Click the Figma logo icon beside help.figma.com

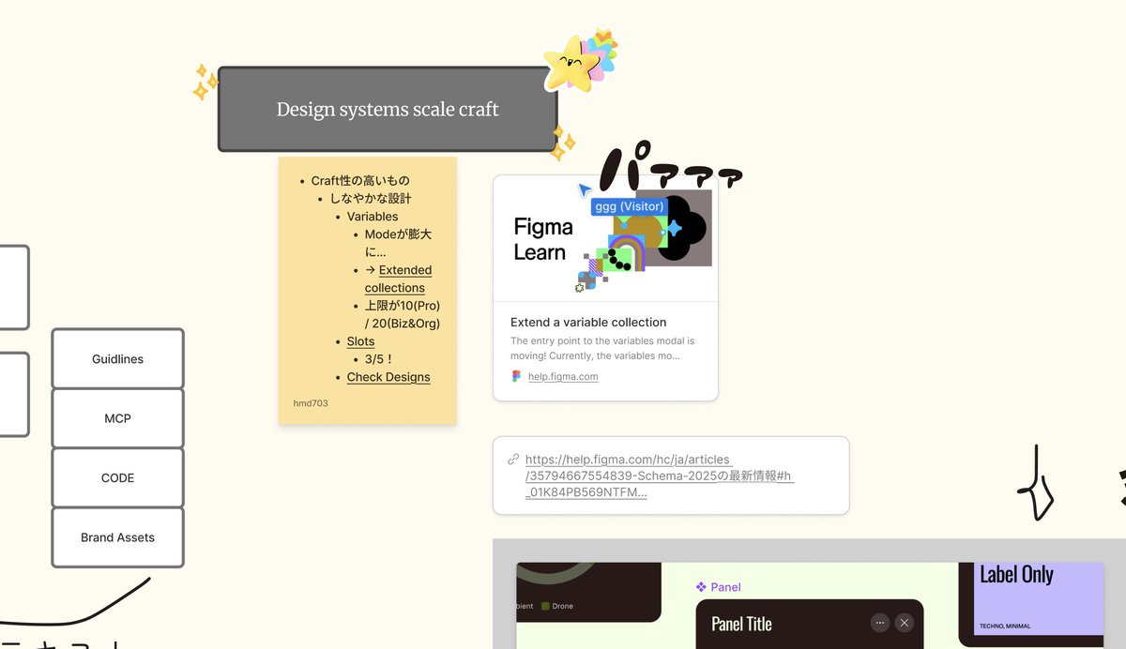[x=516, y=376]
